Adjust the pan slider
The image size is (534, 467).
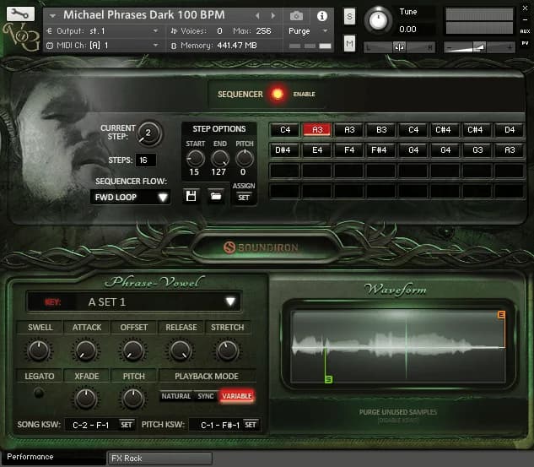399,47
